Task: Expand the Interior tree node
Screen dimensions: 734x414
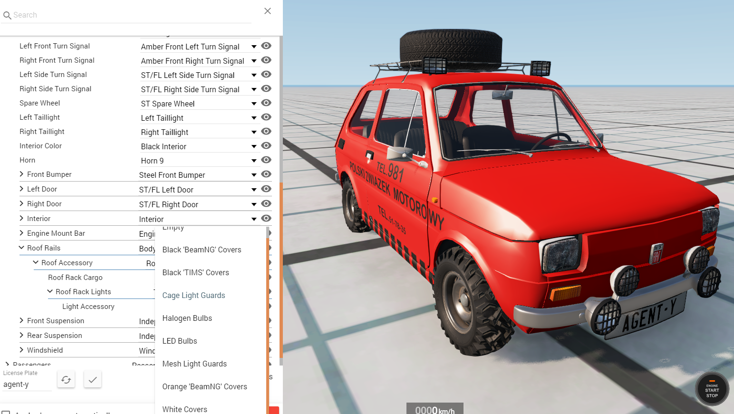Action: pos(21,218)
